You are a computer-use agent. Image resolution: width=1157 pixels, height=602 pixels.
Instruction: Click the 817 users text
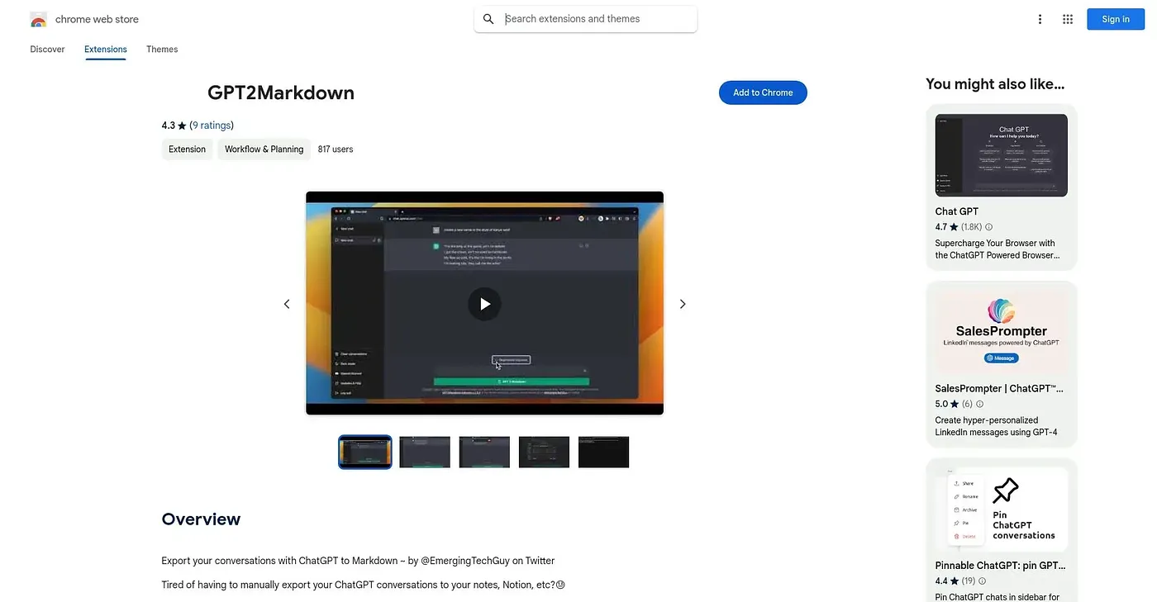[336, 149]
